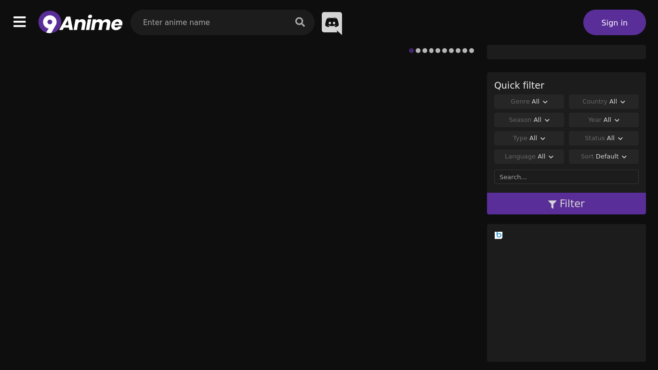Click the quick filter Search field

pyautogui.click(x=566, y=177)
